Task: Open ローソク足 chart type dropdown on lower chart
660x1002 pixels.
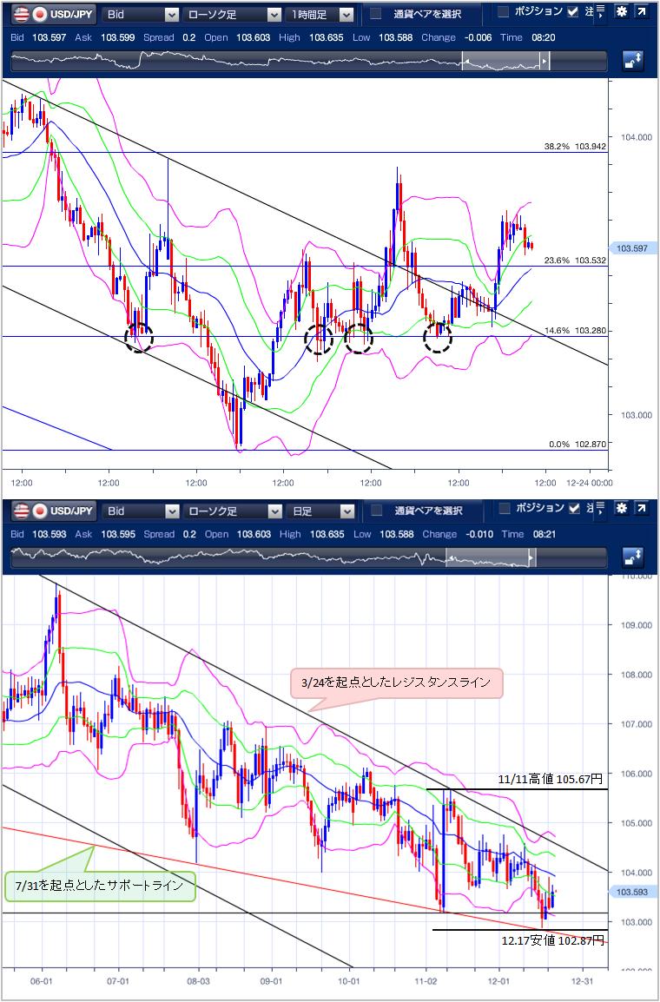Action: (232, 511)
